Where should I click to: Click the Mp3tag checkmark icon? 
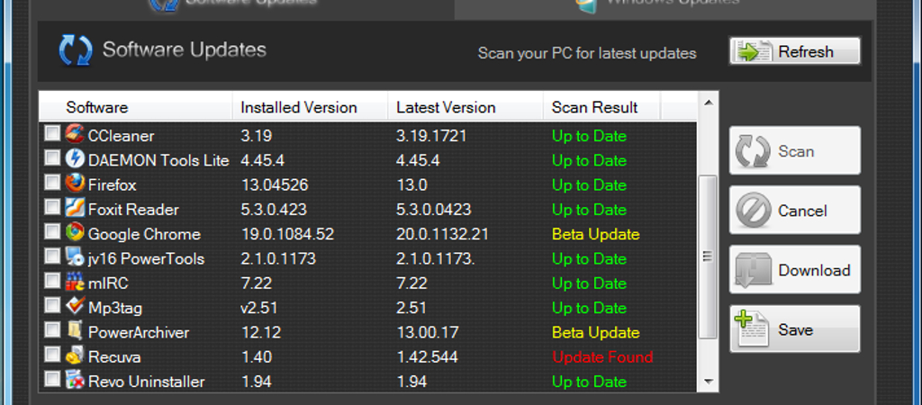(x=75, y=306)
